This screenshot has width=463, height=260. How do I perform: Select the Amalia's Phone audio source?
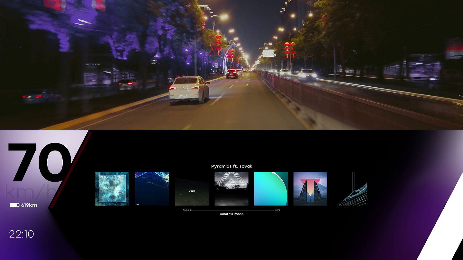tap(232, 214)
